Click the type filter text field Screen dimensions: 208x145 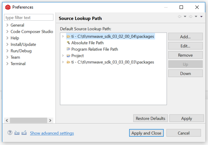[x=29, y=18]
